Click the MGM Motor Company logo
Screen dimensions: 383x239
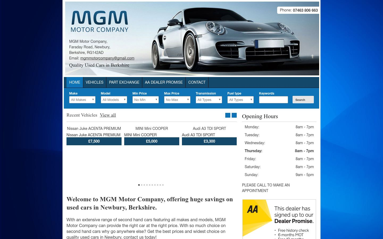(x=99, y=22)
